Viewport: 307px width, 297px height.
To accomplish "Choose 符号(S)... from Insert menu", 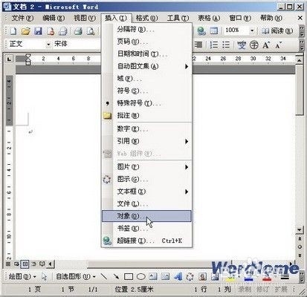I will coord(146,91).
